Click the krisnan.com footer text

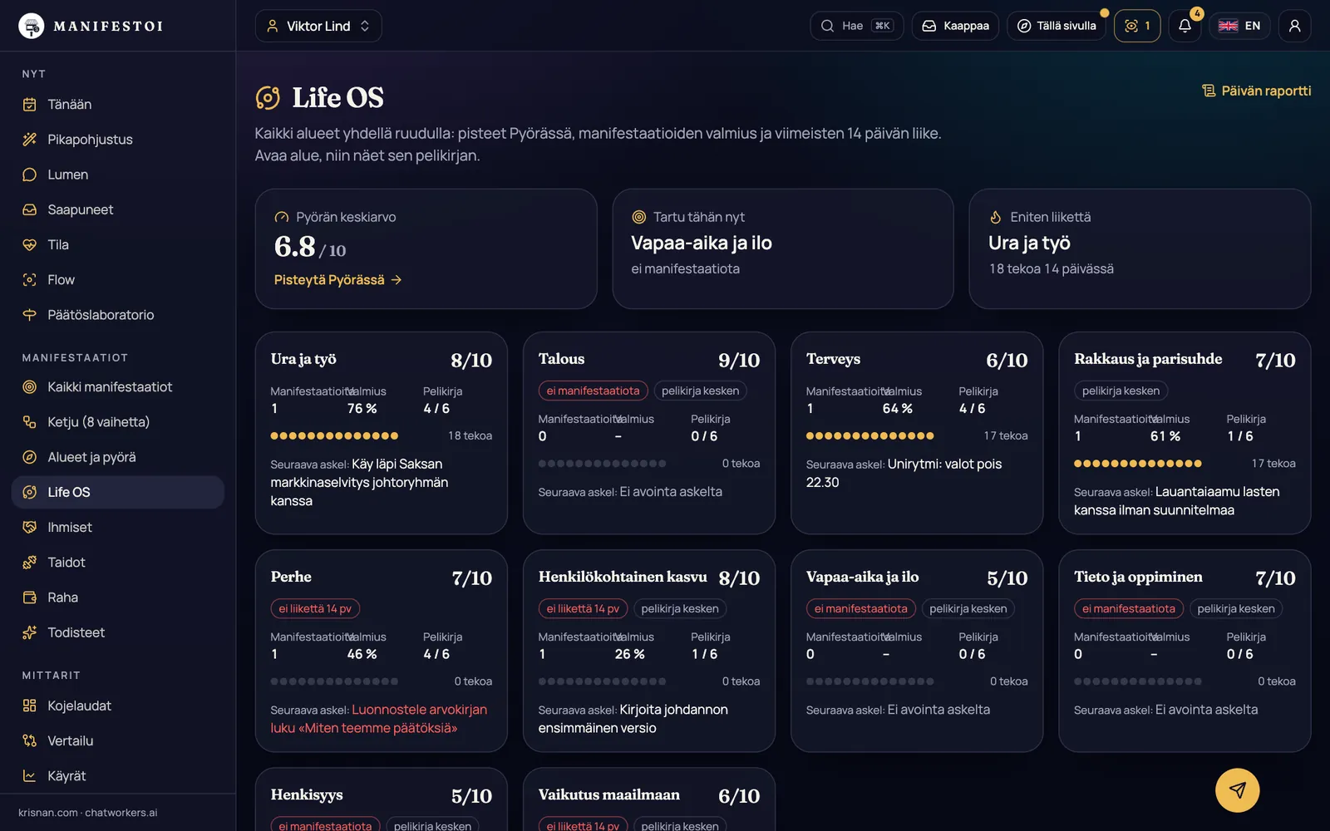point(48,813)
